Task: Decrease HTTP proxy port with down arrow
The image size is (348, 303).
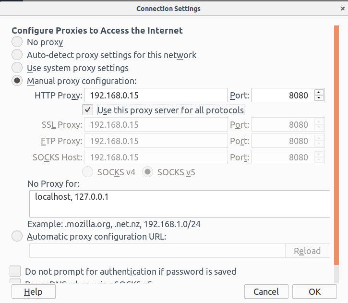Action: click(319, 98)
